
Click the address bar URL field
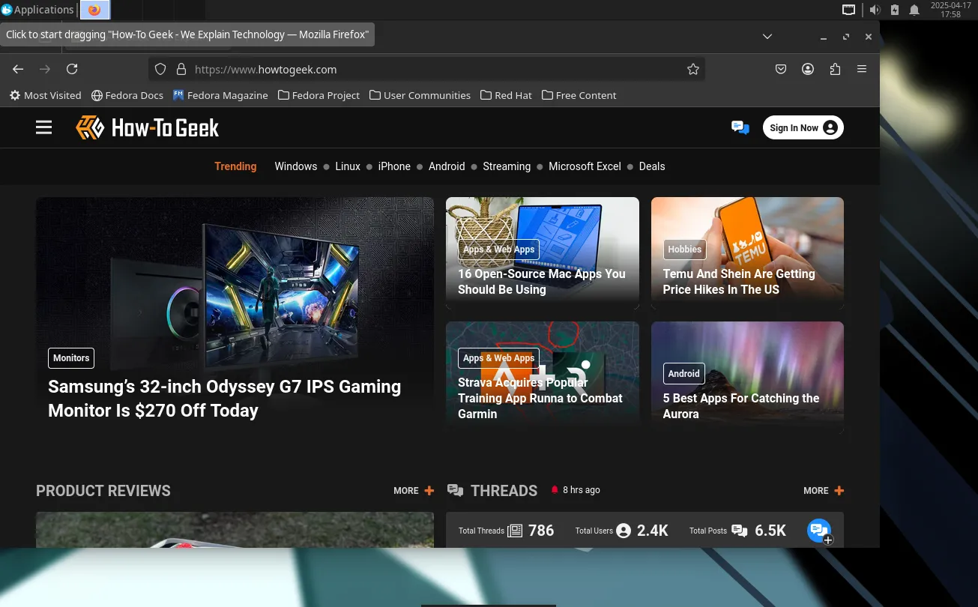point(435,69)
